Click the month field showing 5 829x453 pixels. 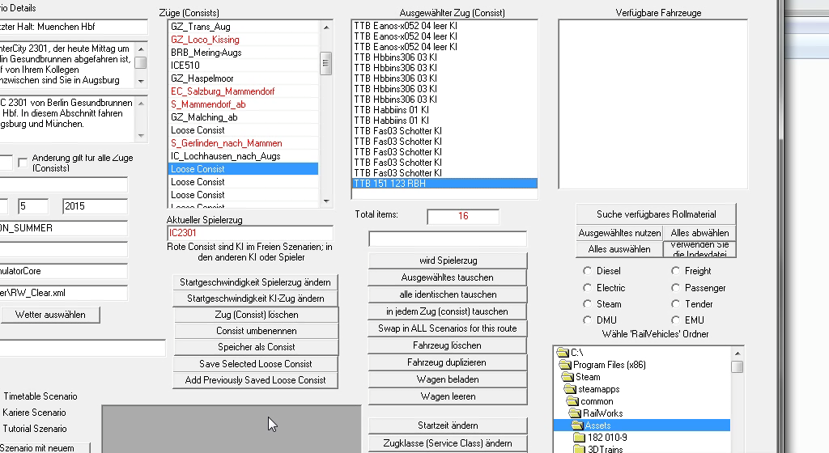click(x=32, y=206)
